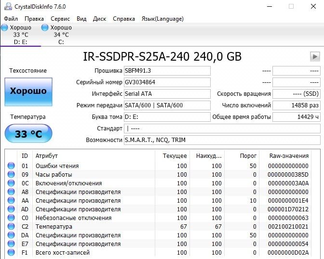Image resolution: width=324 pixels, height=259 pixels.
Task: Click the ID column header
Action: [25, 156]
